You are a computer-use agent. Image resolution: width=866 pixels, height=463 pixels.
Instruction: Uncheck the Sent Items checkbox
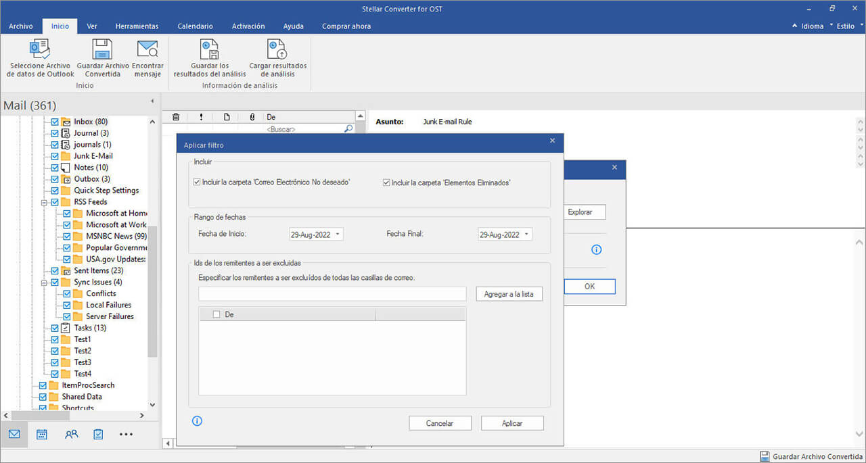(x=55, y=270)
